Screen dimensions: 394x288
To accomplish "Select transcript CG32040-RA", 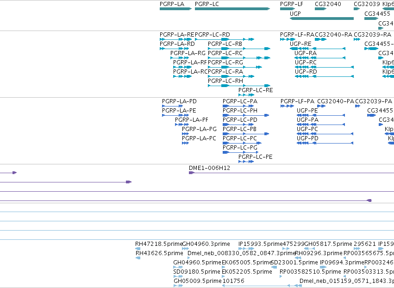I will [x=321, y=39].
